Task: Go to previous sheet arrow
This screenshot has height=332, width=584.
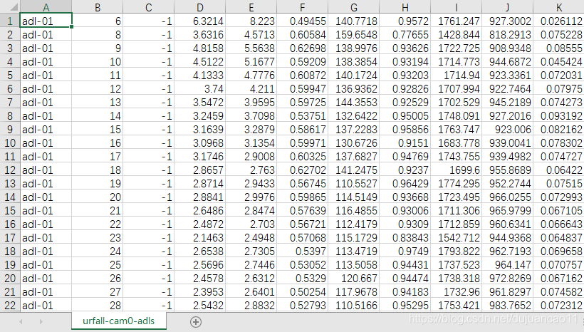Action: click(x=21, y=321)
